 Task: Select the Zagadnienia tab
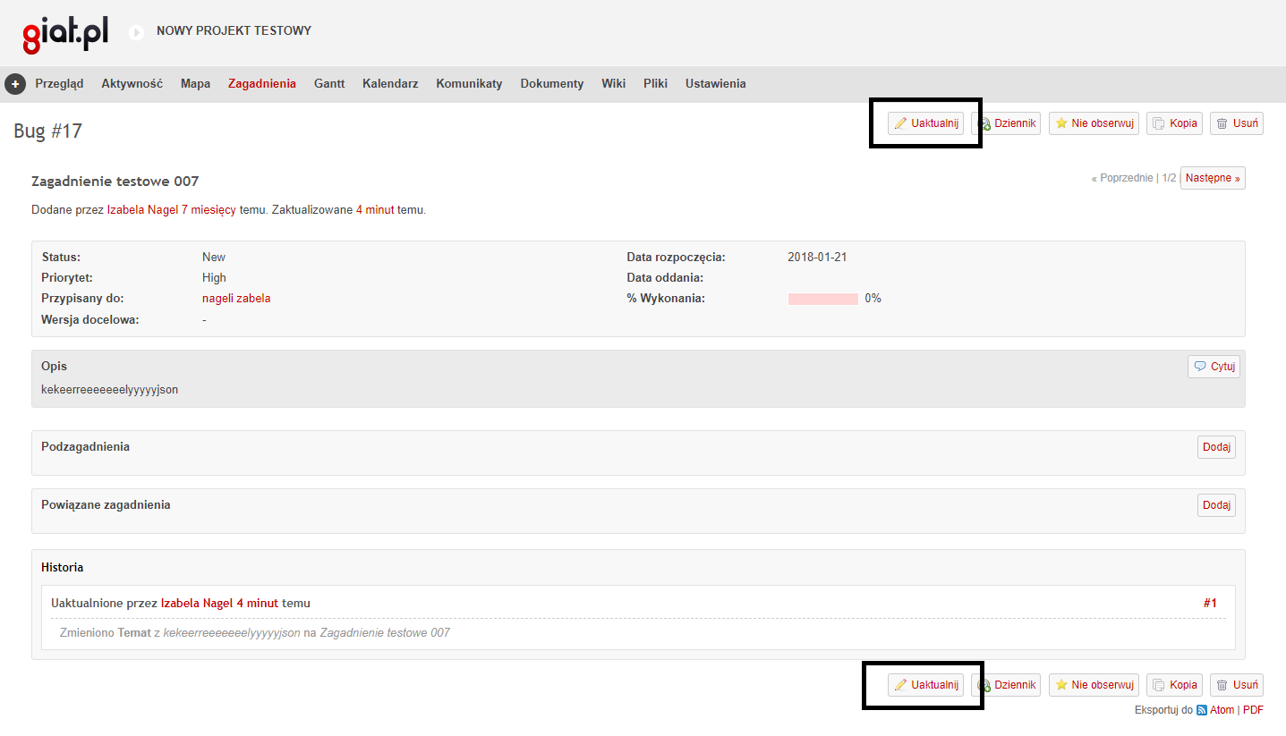(262, 83)
